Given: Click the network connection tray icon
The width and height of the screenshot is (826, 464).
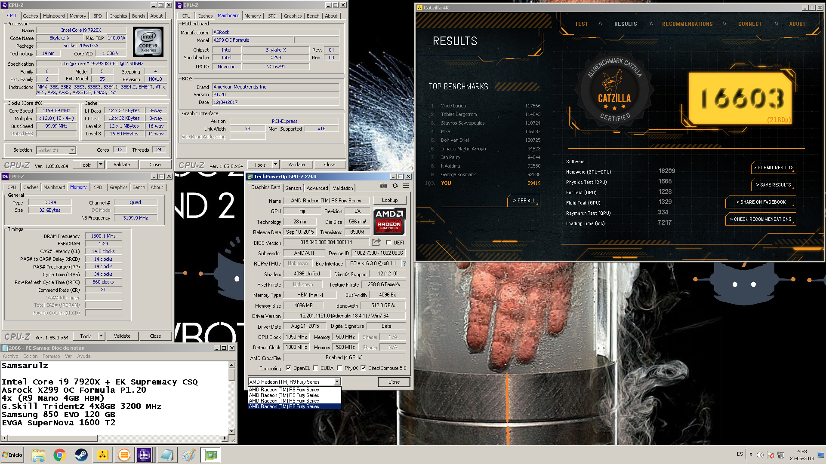Looking at the screenshot, I should (781, 455).
